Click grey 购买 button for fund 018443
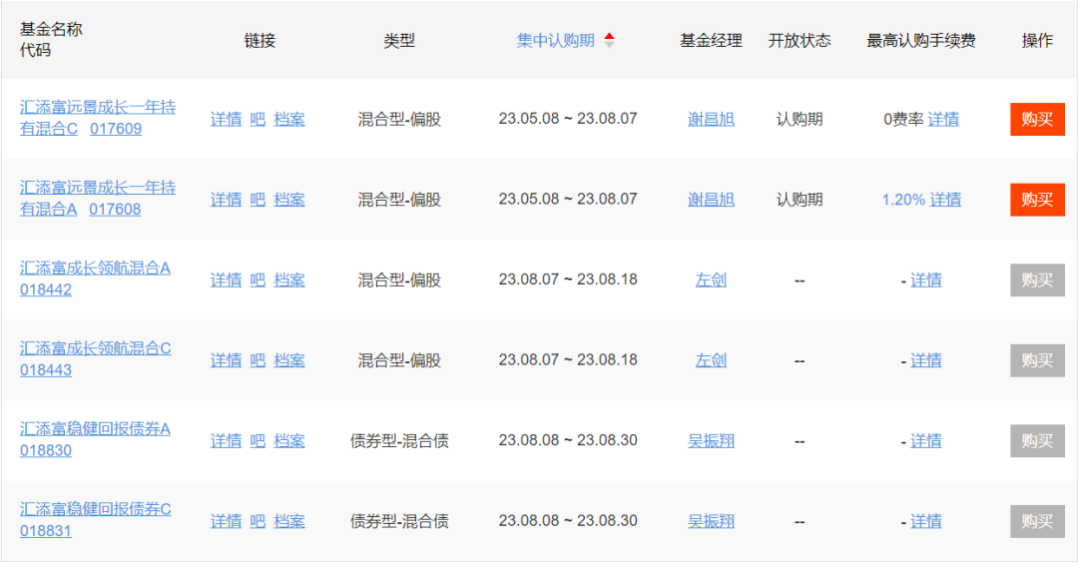 1037,360
